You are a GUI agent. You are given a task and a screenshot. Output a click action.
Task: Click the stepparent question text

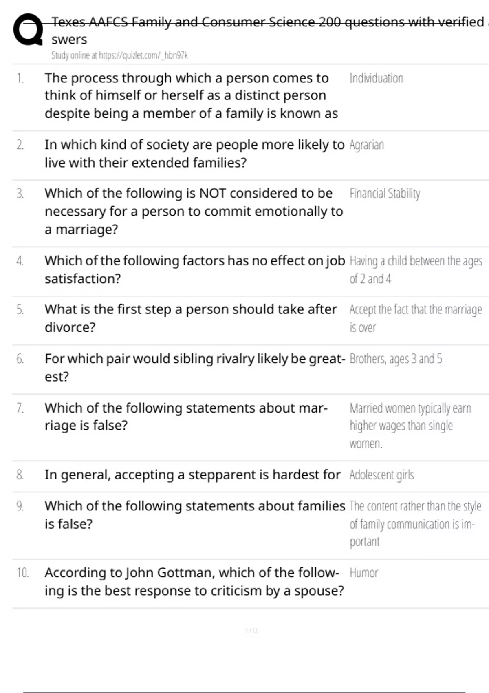tap(192, 475)
